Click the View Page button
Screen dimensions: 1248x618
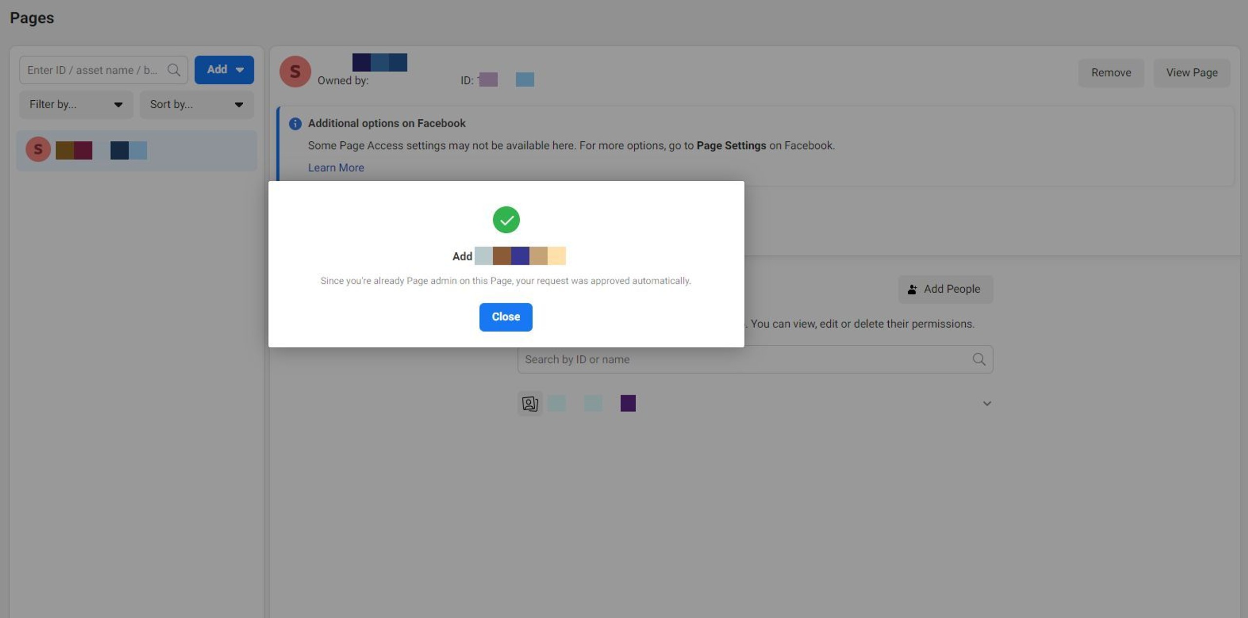click(x=1191, y=73)
